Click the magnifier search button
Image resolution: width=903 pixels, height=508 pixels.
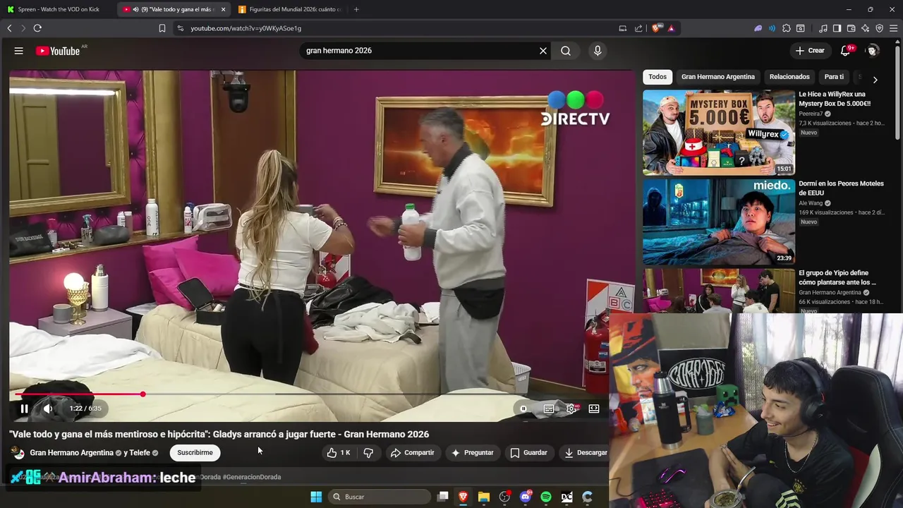pos(566,51)
